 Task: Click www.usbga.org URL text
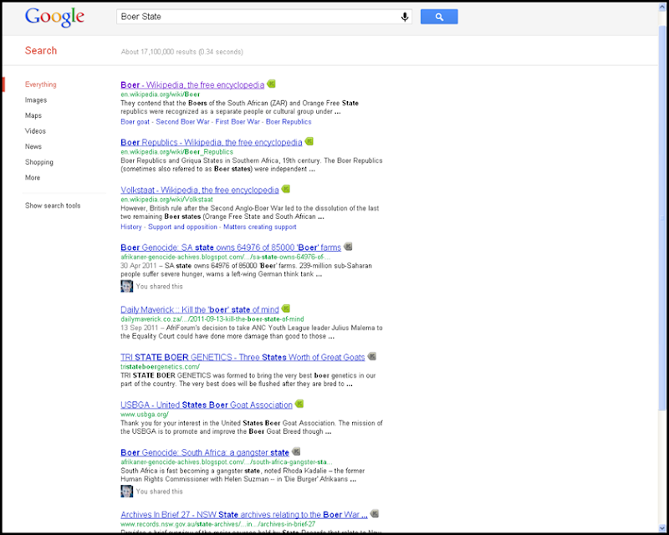tap(145, 415)
